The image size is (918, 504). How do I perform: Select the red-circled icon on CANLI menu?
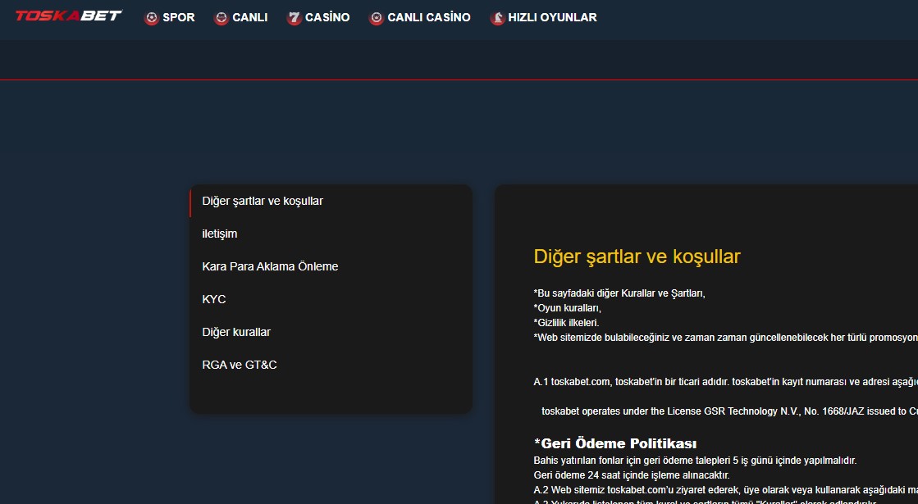click(220, 17)
